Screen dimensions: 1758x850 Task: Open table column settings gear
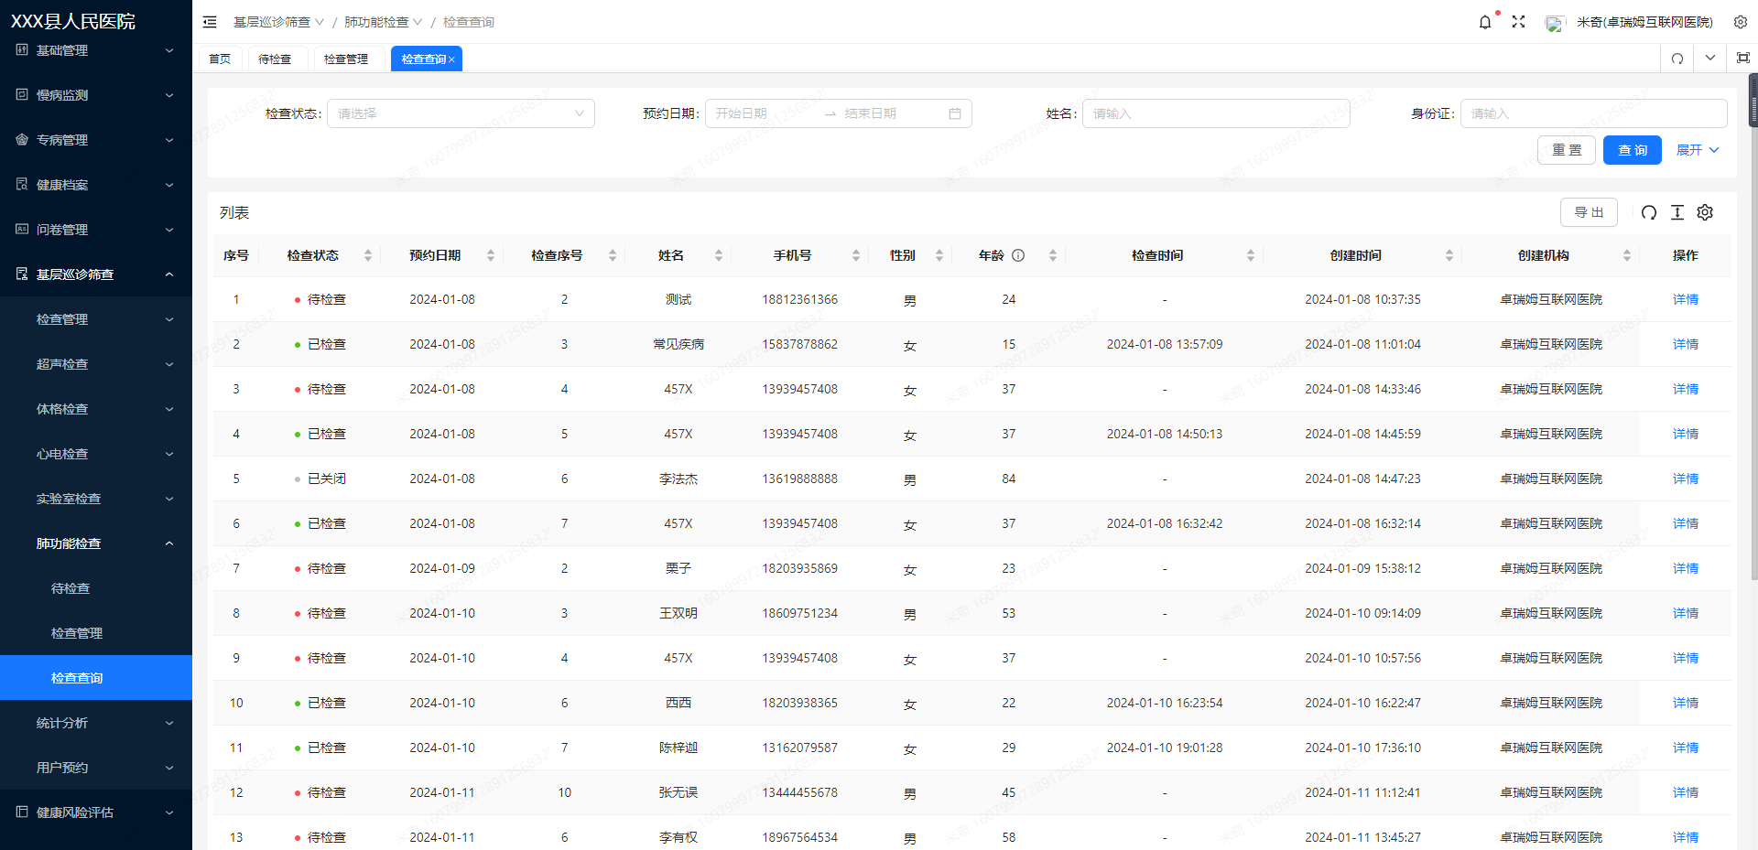1705,212
